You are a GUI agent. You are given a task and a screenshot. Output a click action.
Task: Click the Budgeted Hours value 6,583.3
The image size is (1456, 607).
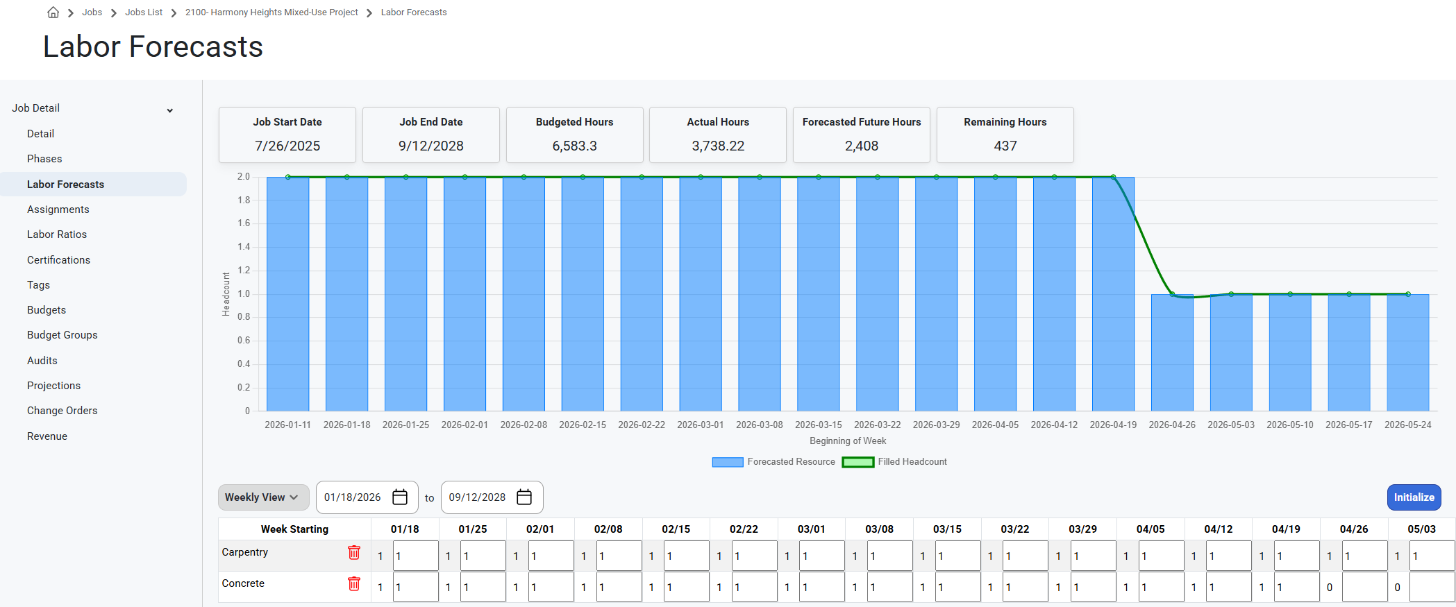point(575,146)
